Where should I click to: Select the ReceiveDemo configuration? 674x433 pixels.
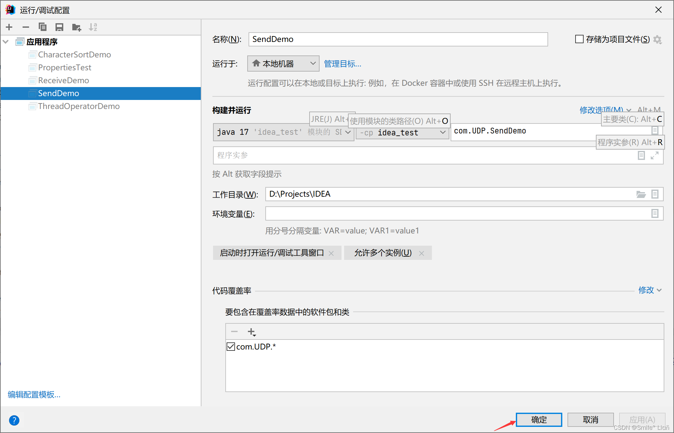pyautogui.click(x=63, y=80)
